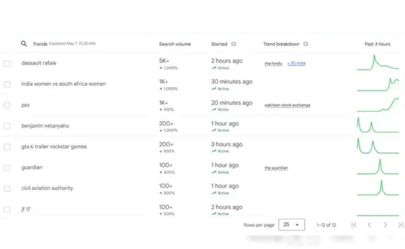This screenshot has height=249, width=405.
Task: Go to the first page arrow
Action: pyautogui.click(x=354, y=225)
